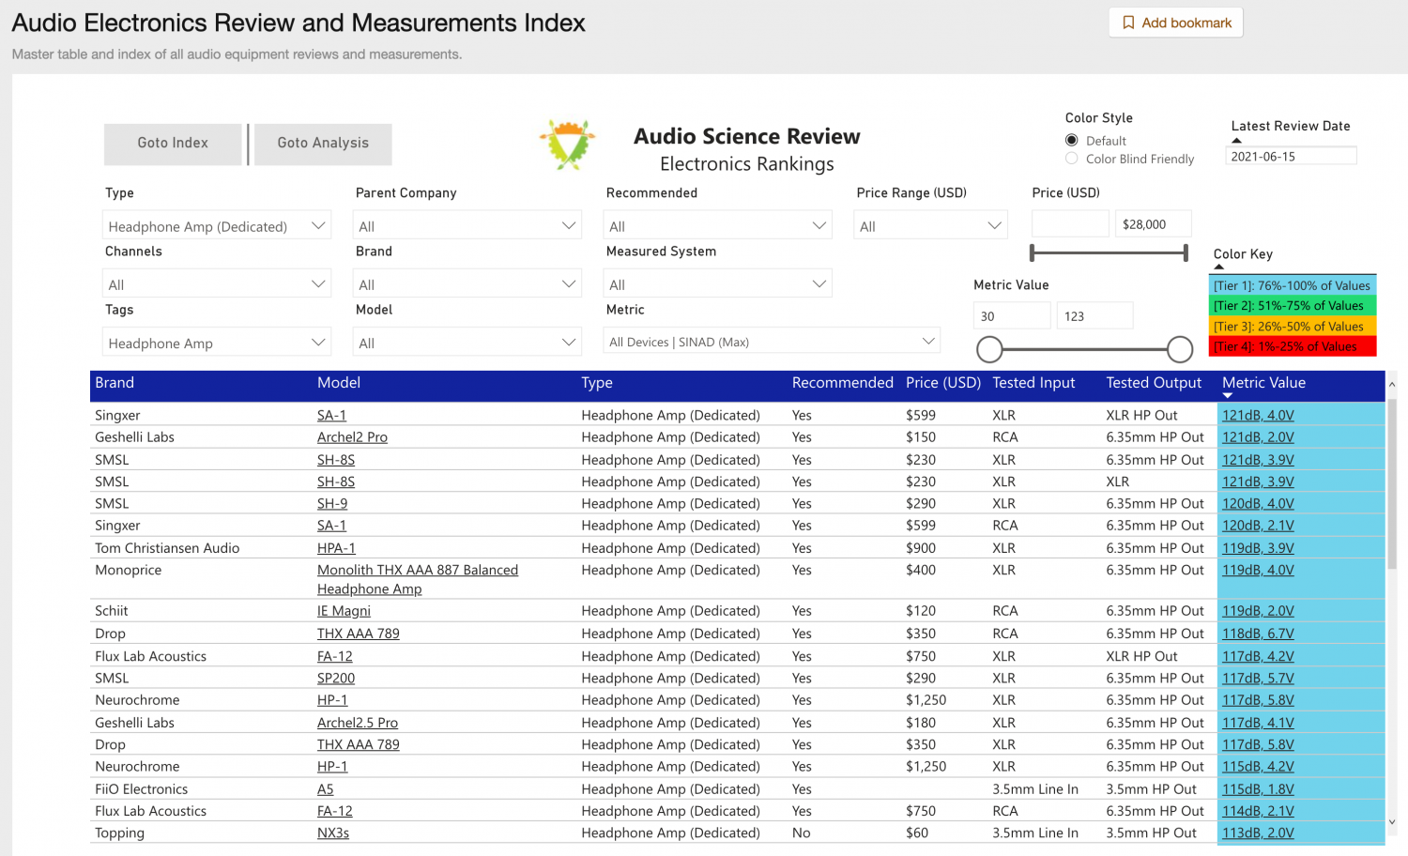Click the right Metric Value slider handle
The height and width of the screenshot is (856, 1408).
[x=1180, y=349]
